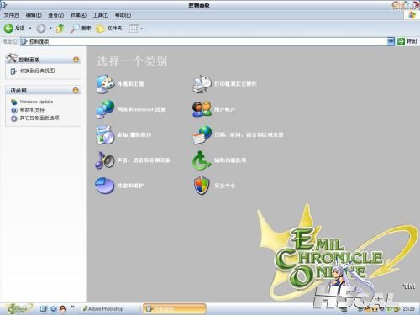420x315 pixels.
Task: Open the Views dropdown in toolbar
Action: point(136,29)
